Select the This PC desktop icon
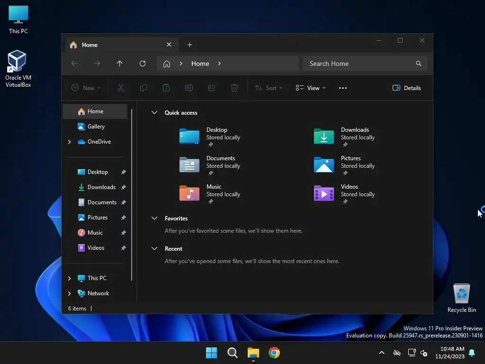 (x=18, y=19)
